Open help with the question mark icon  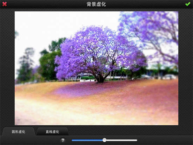[63, 140]
